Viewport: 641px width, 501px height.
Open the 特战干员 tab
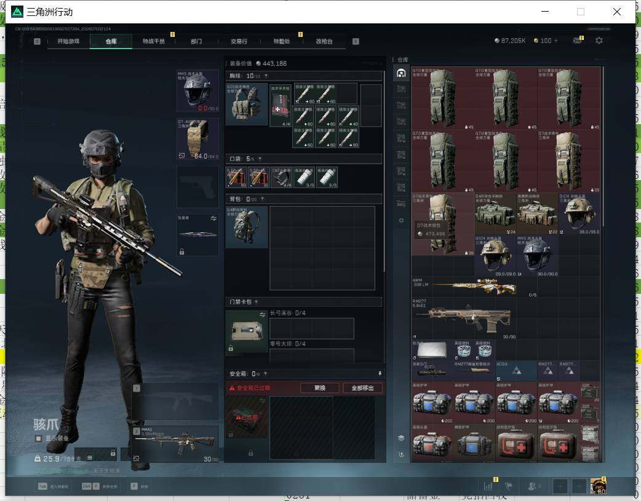click(x=153, y=41)
